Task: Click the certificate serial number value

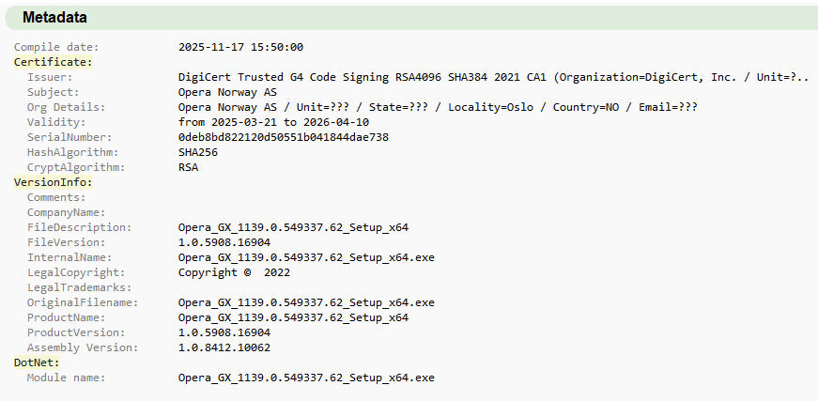Action: 283,137
